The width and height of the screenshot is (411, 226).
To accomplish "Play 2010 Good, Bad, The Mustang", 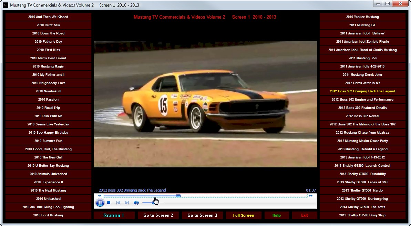I will click(x=48, y=149).
